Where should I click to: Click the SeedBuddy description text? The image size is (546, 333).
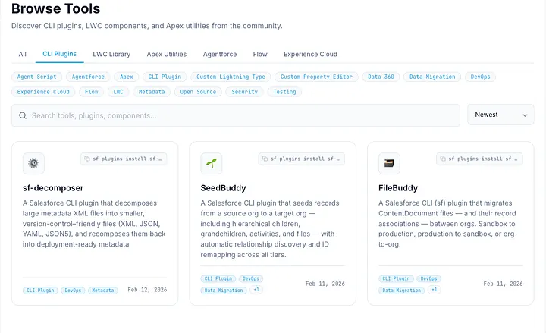coord(270,229)
